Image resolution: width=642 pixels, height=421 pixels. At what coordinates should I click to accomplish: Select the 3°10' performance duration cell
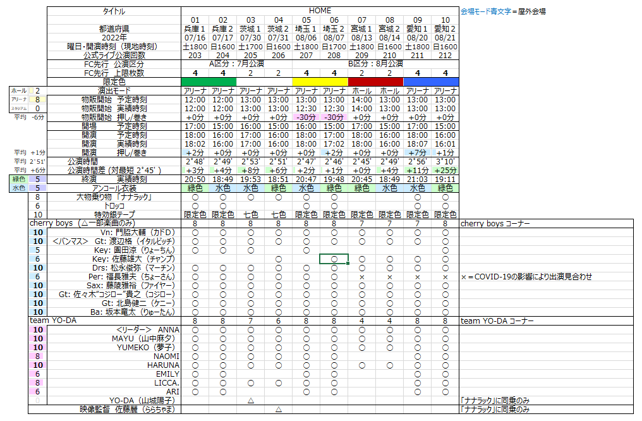click(x=445, y=162)
